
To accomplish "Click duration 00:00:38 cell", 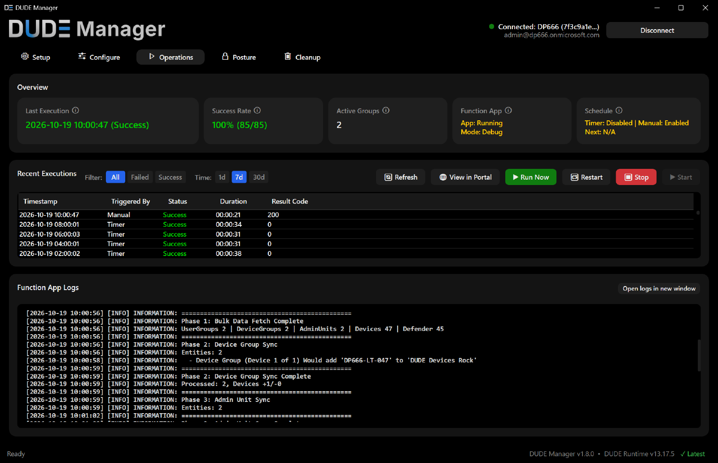I will tap(229, 253).
